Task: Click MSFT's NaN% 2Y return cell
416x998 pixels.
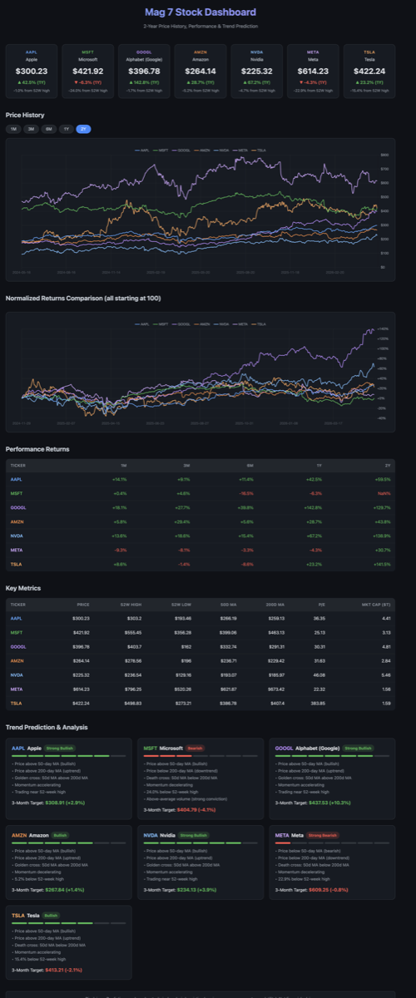Action: click(x=385, y=493)
